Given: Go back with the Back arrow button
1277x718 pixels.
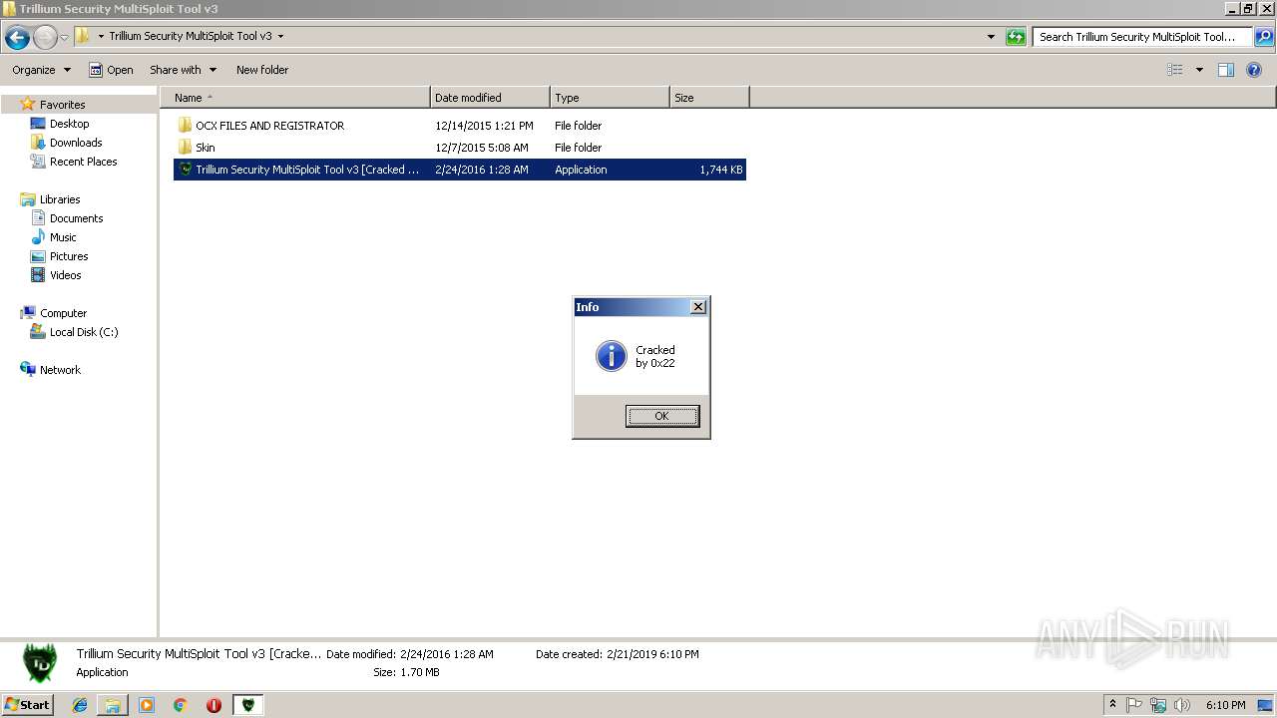Looking at the screenshot, I should point(17,37).
